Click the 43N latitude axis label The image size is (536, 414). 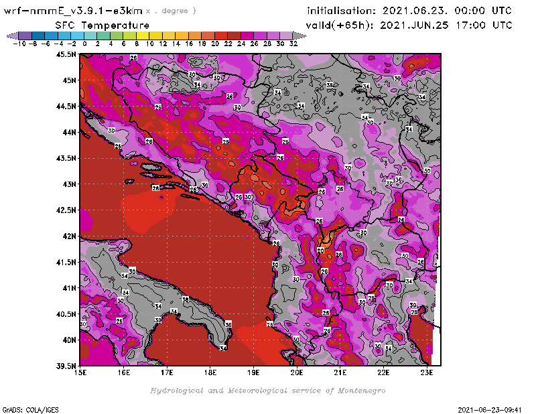point(69,184)
